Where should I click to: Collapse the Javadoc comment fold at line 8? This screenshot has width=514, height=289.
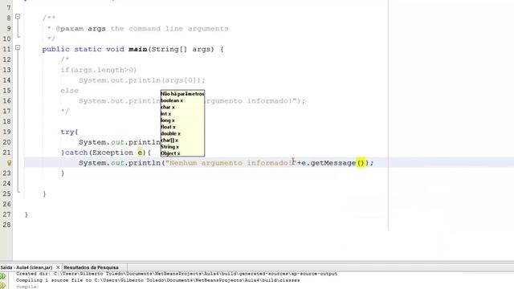tap(18, 16)
